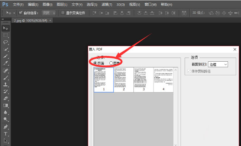Image resolution: width=241 pixels, height=146 pixels.
Task: Open the 裁剪到 边框 dropdown
Action: (x=218, y=64)
